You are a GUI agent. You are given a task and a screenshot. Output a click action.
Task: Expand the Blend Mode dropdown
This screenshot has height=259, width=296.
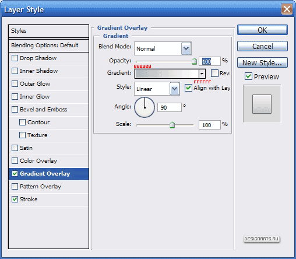(x=186, y=48)
